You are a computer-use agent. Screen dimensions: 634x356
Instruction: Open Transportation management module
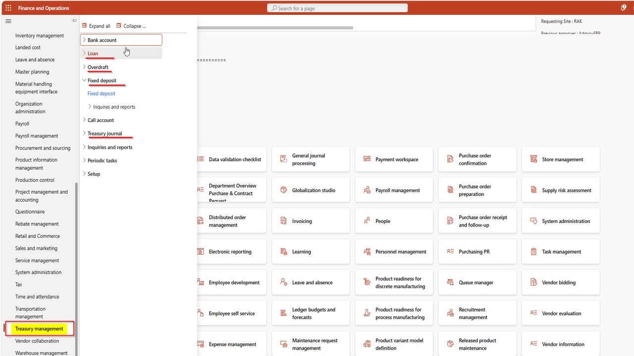pos(30,312)
